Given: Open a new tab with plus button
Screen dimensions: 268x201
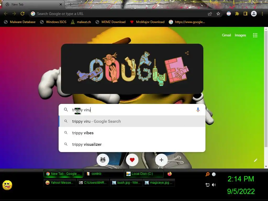Looking at the screenshot, I should click(71, 4).
